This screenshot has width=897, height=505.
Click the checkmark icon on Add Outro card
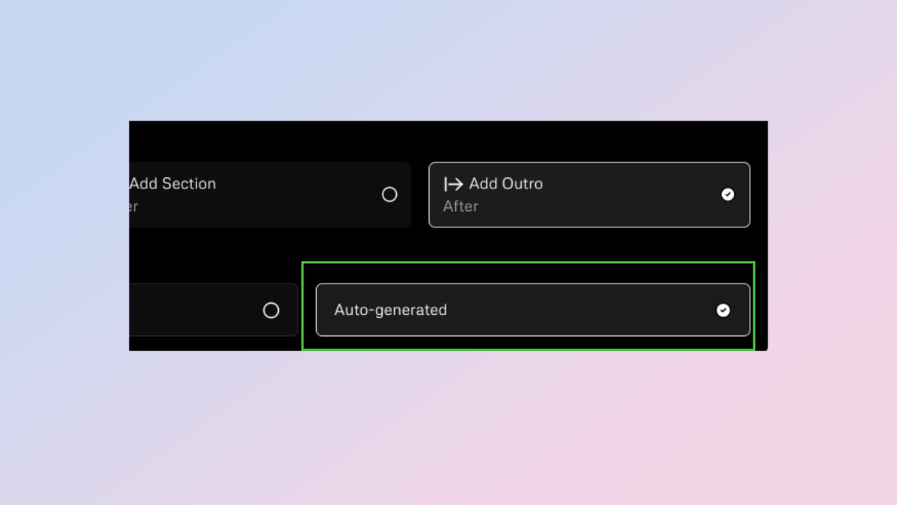pyautogui.click(x=727, y=195)
